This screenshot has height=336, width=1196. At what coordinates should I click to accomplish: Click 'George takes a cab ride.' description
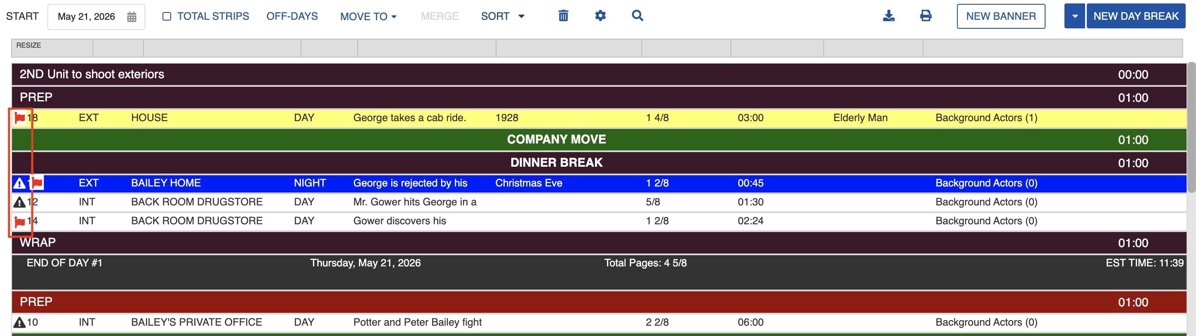click(x=410, y=118)
